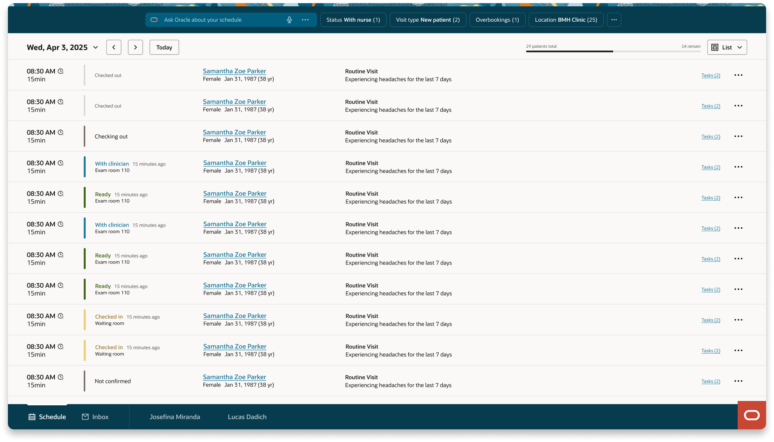Open the List view dropdown
The height and width of the screenshot is (442, 774).
pos(727,47)
